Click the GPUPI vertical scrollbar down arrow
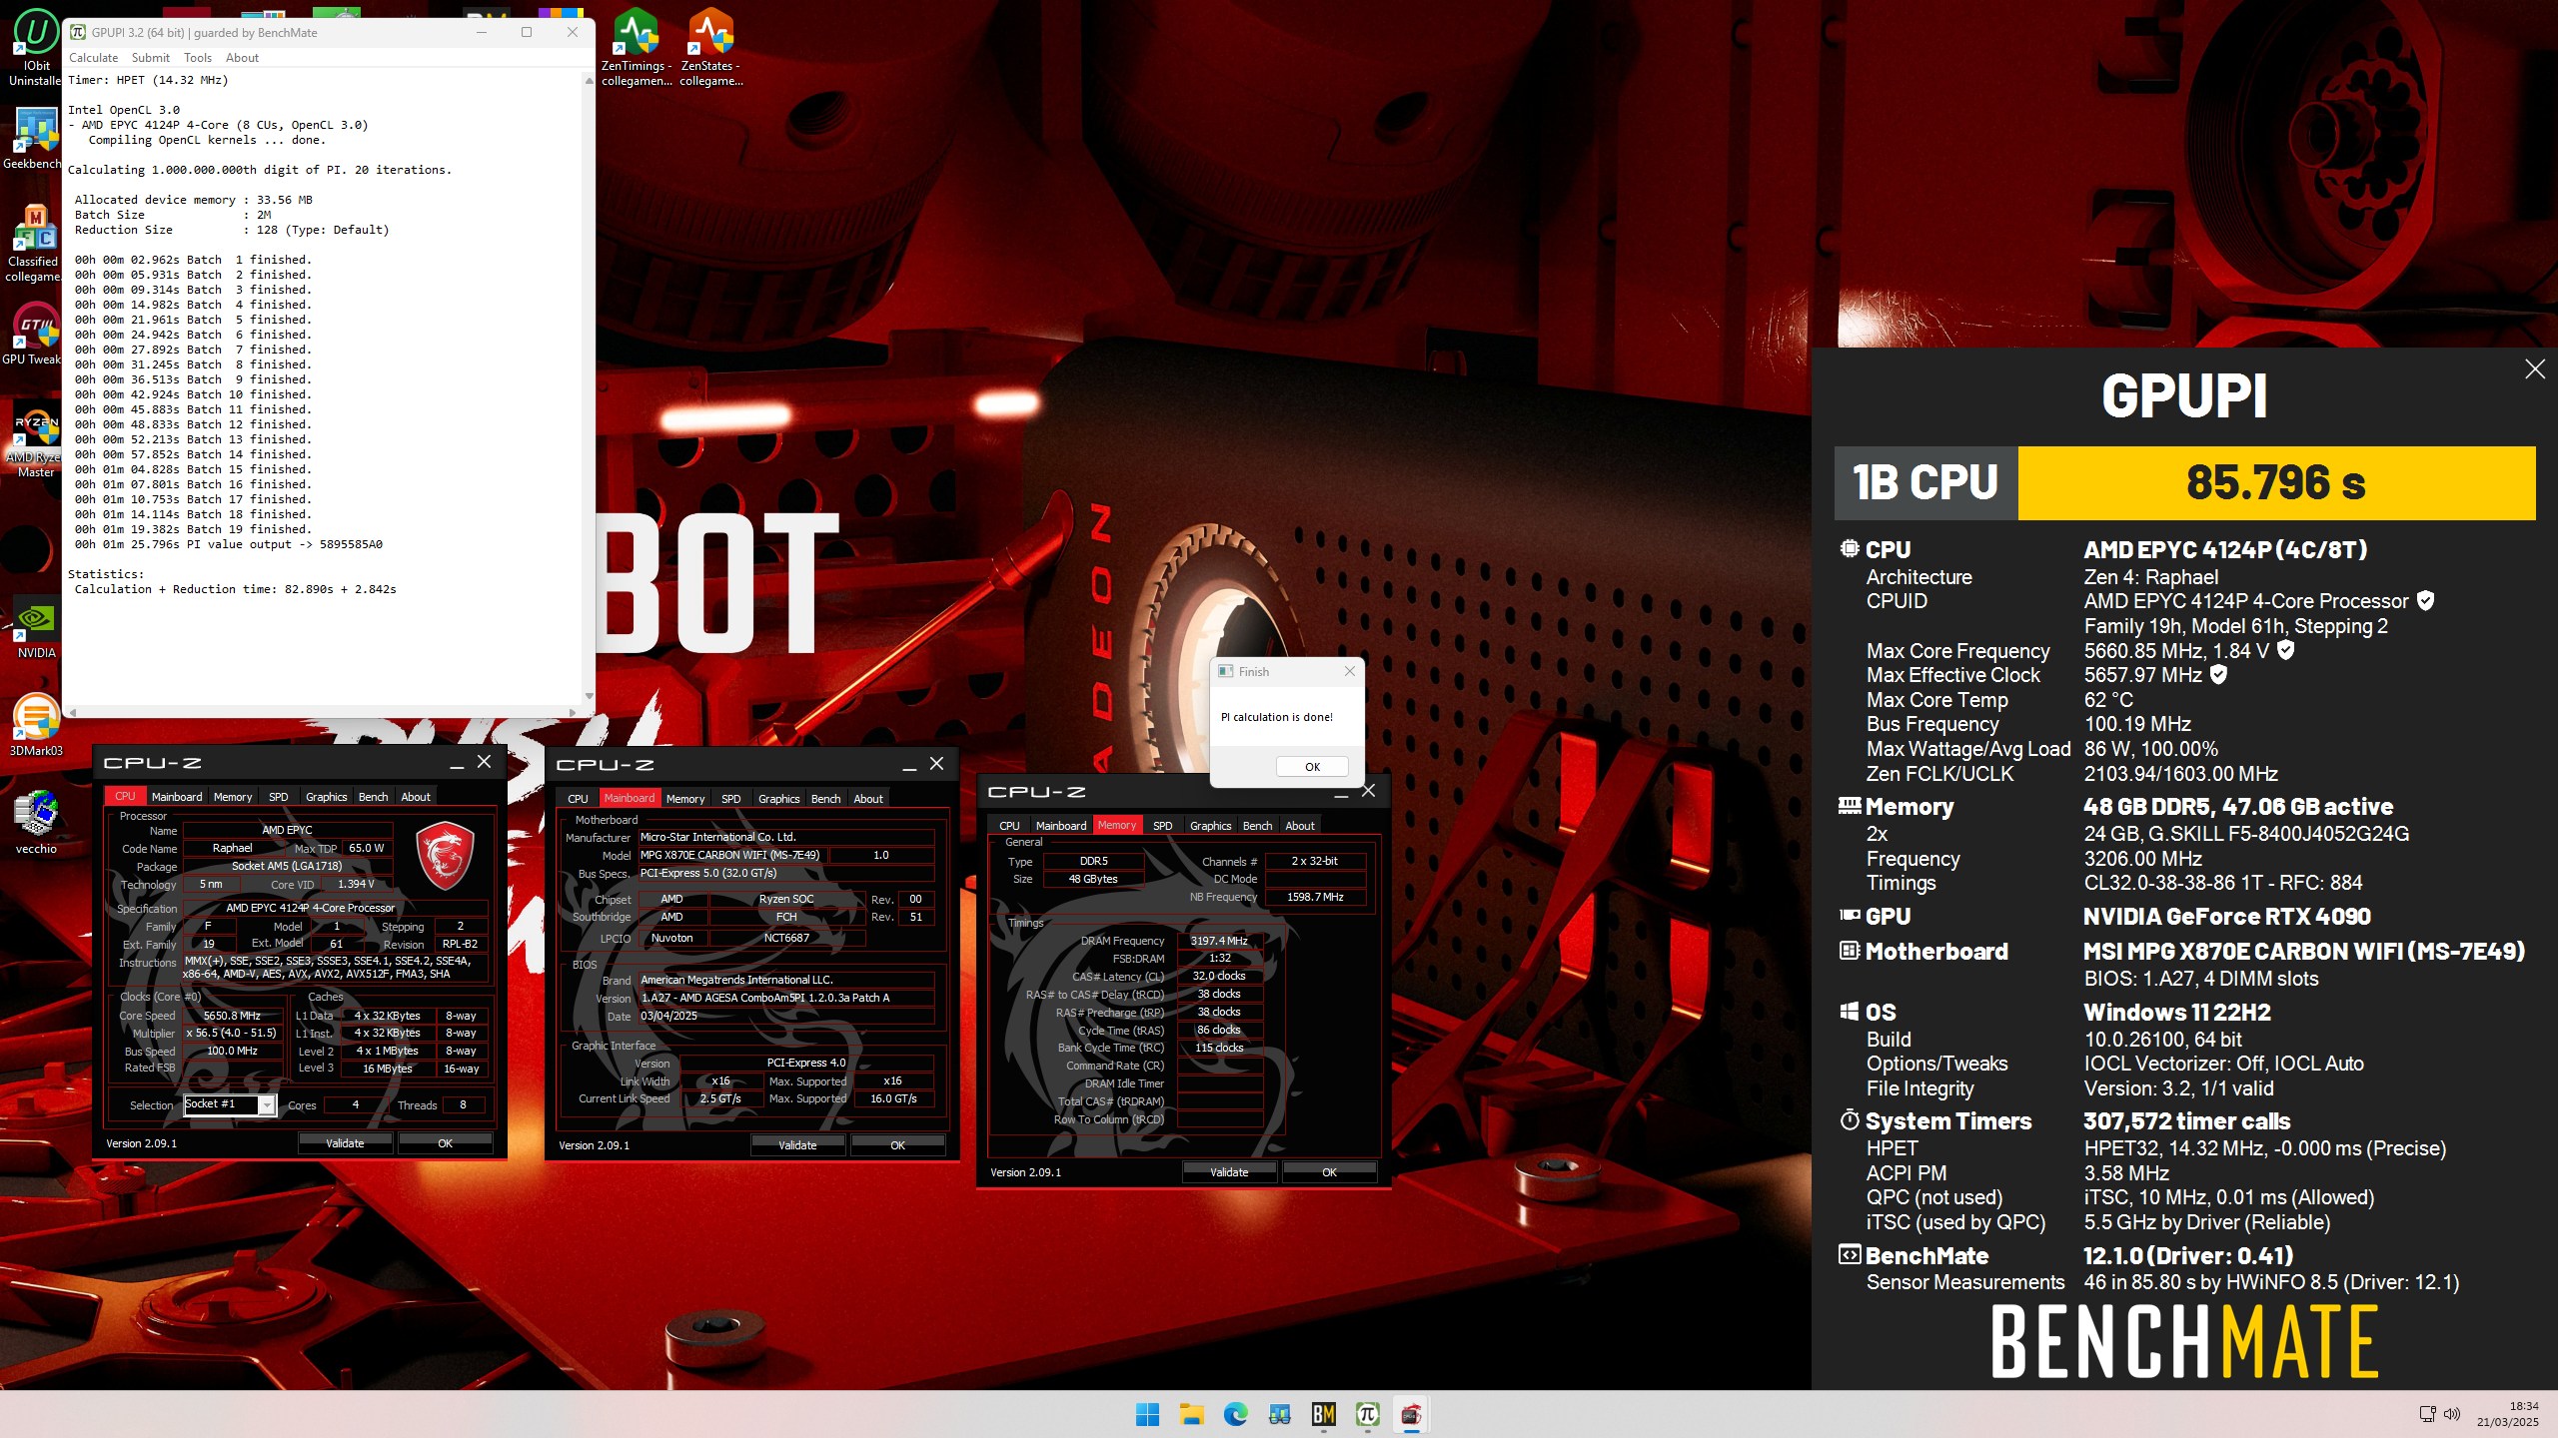This screenshot has width=2558, height=1438. (x=589, y=696)
